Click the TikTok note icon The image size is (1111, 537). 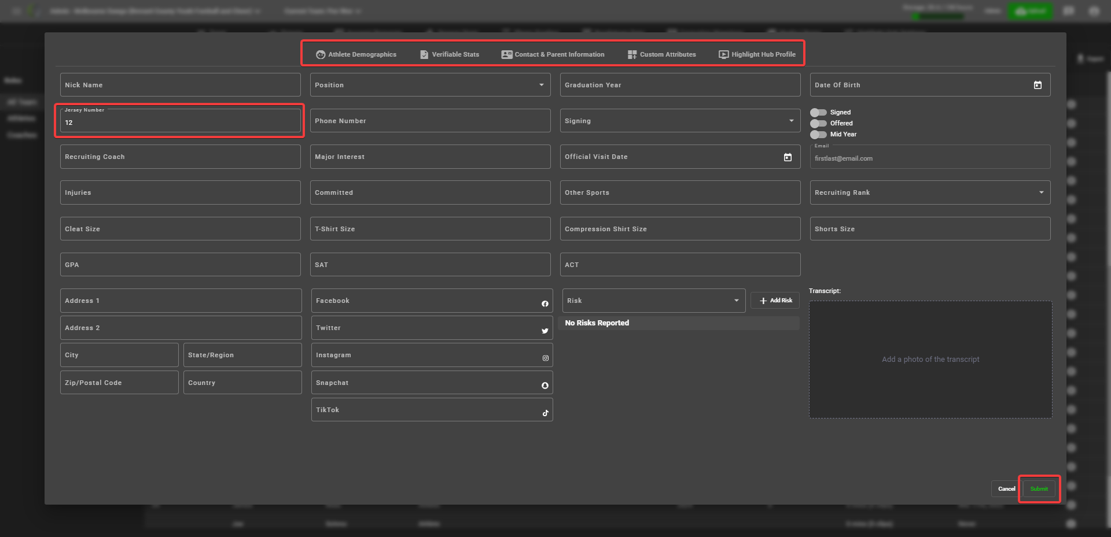click(545, 413)
